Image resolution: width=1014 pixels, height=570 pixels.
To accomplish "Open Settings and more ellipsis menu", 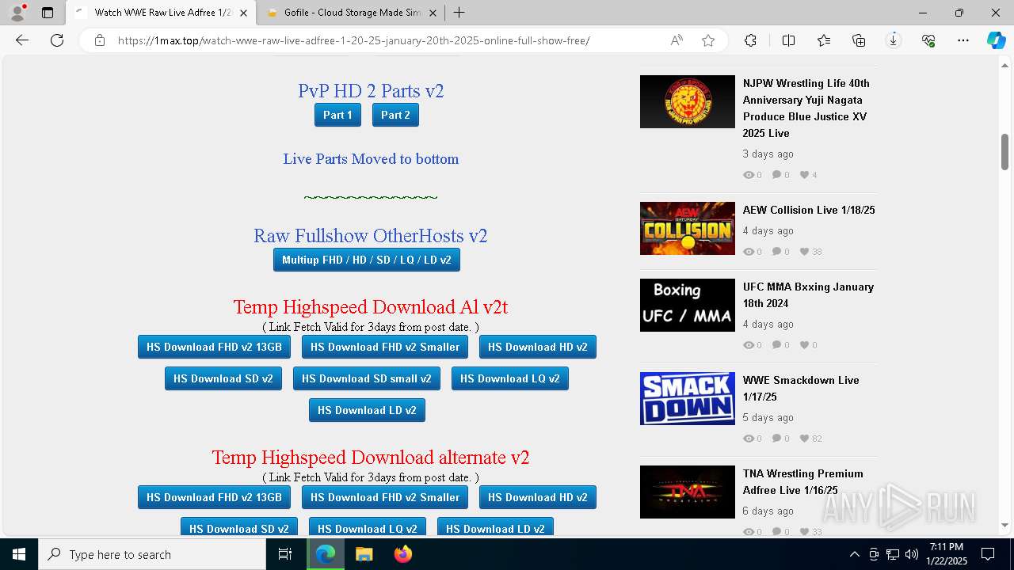I will (963, 40).
